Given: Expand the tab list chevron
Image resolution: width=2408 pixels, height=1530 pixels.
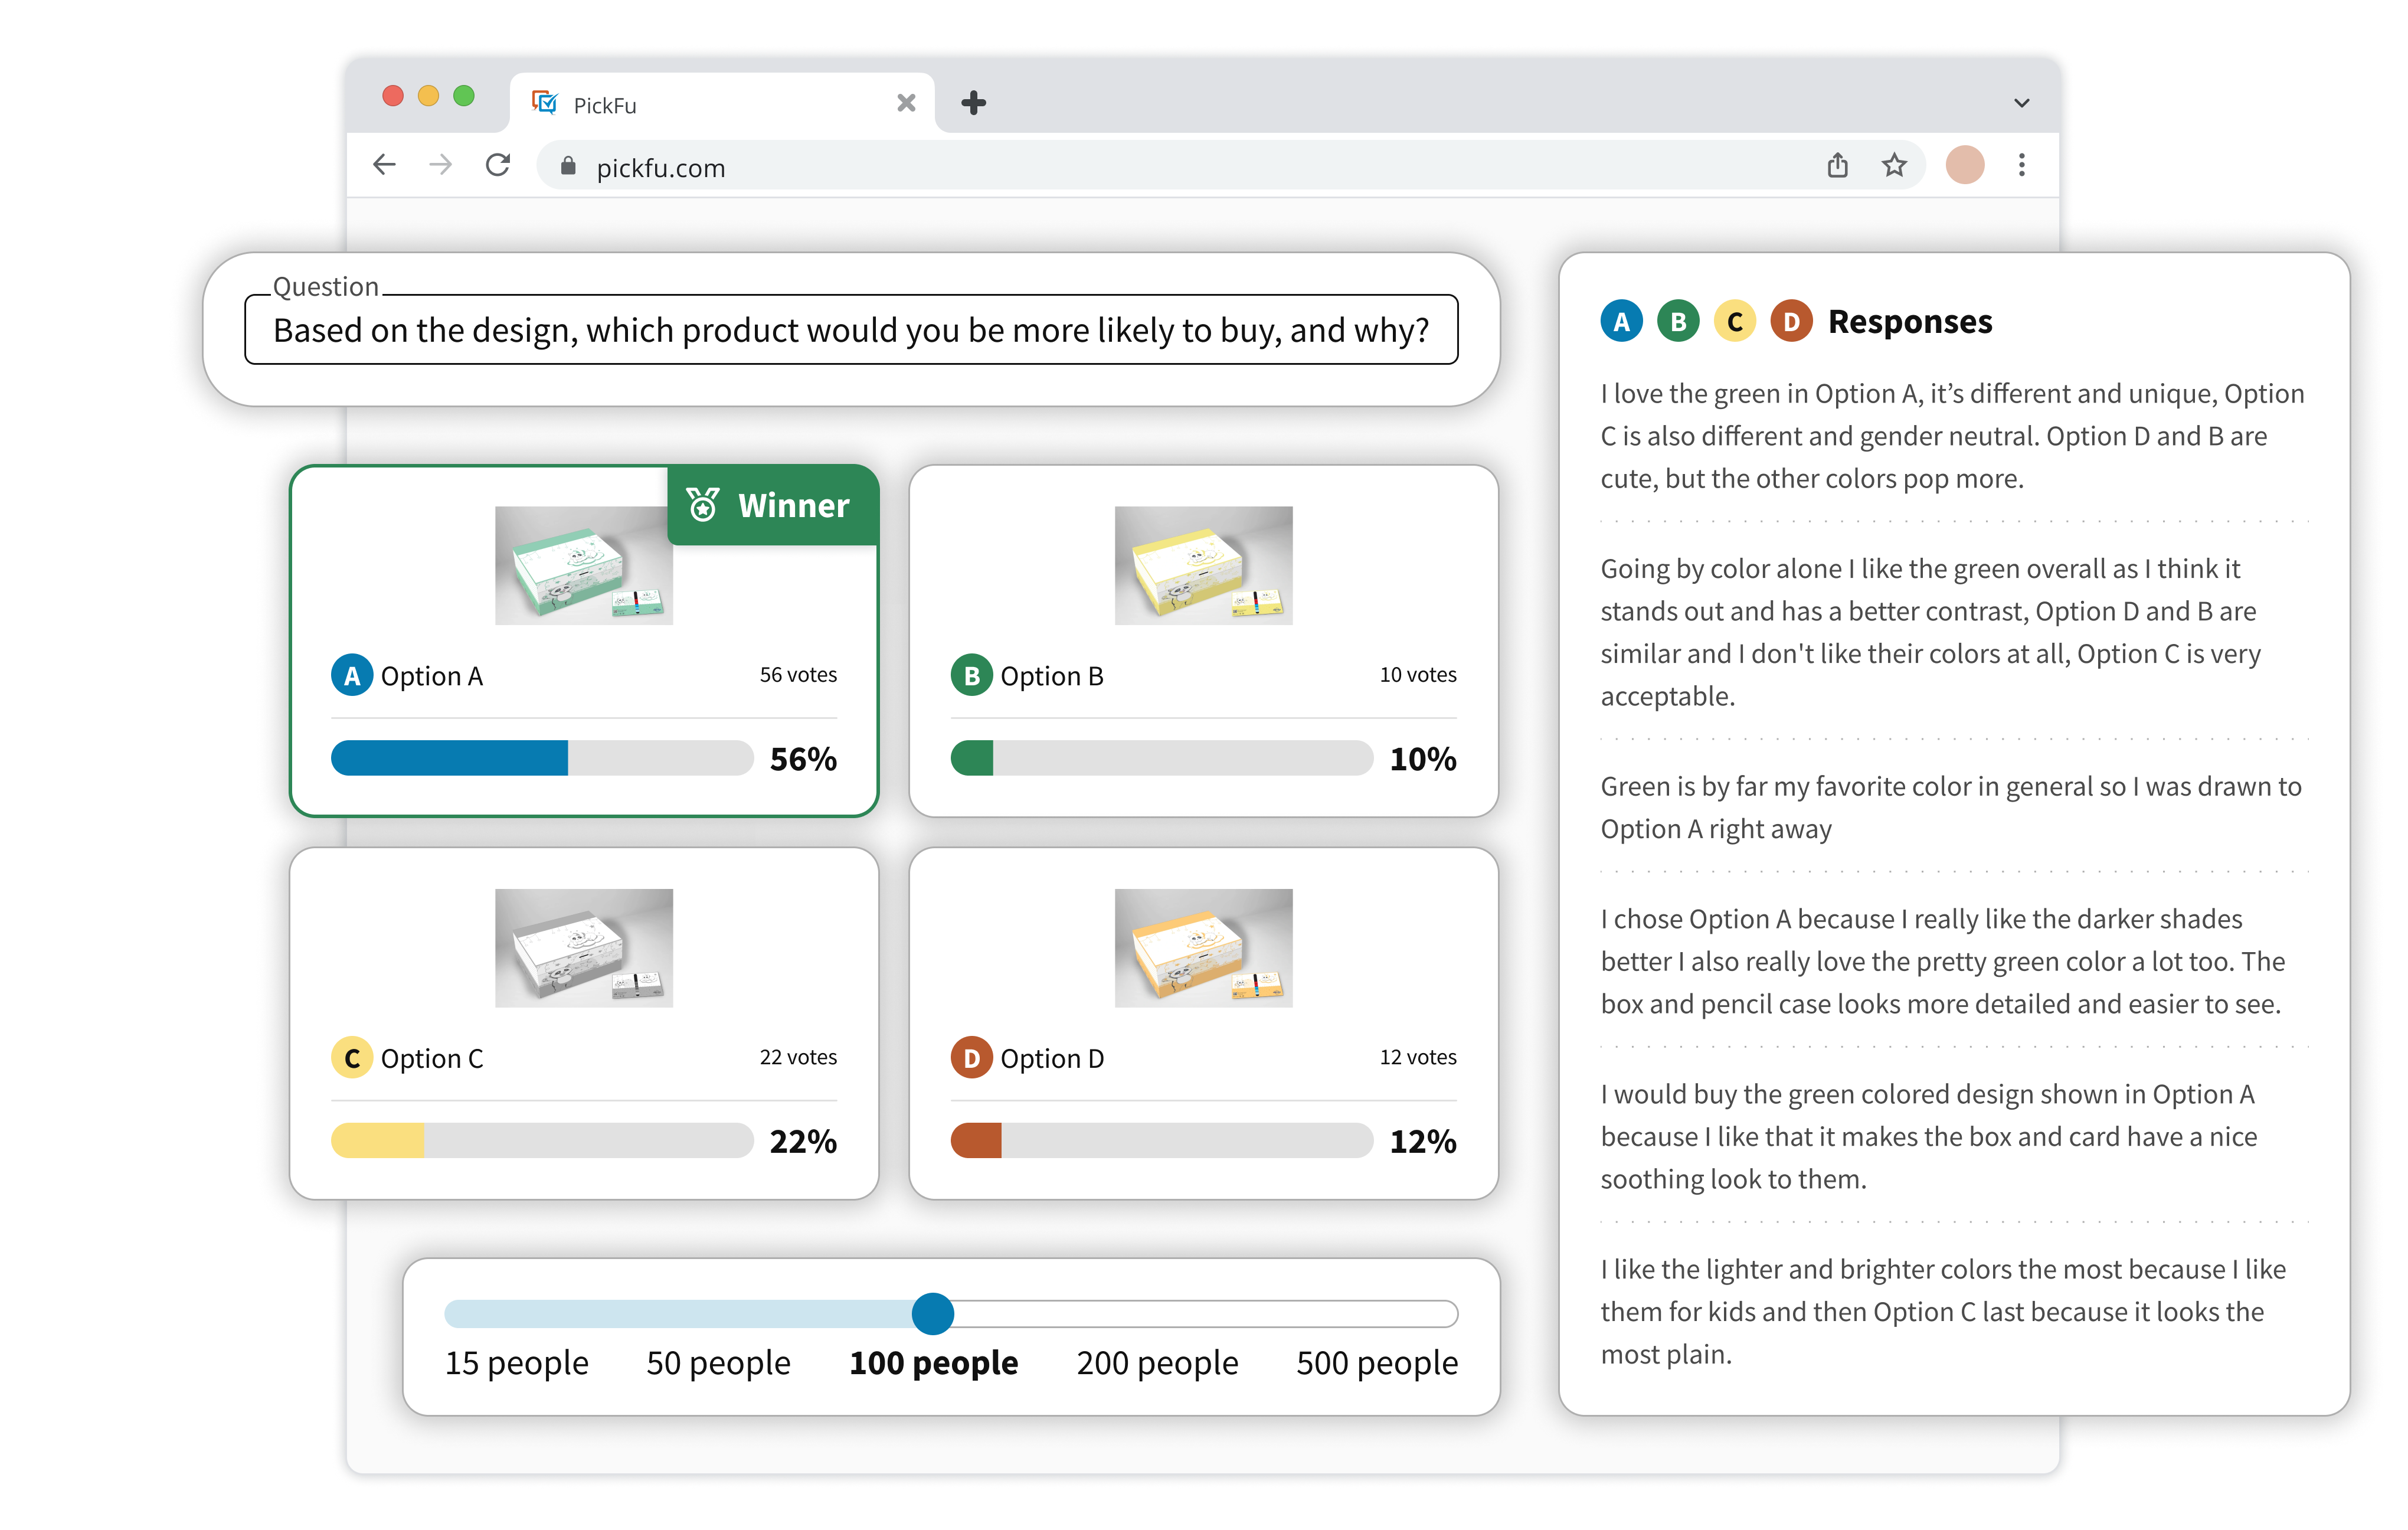Looking at the screenshot, I should (x=2021, y=103).
